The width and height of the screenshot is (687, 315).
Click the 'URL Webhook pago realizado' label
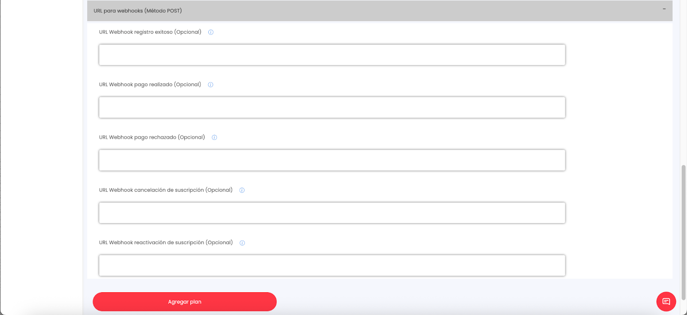coord(150,85)
